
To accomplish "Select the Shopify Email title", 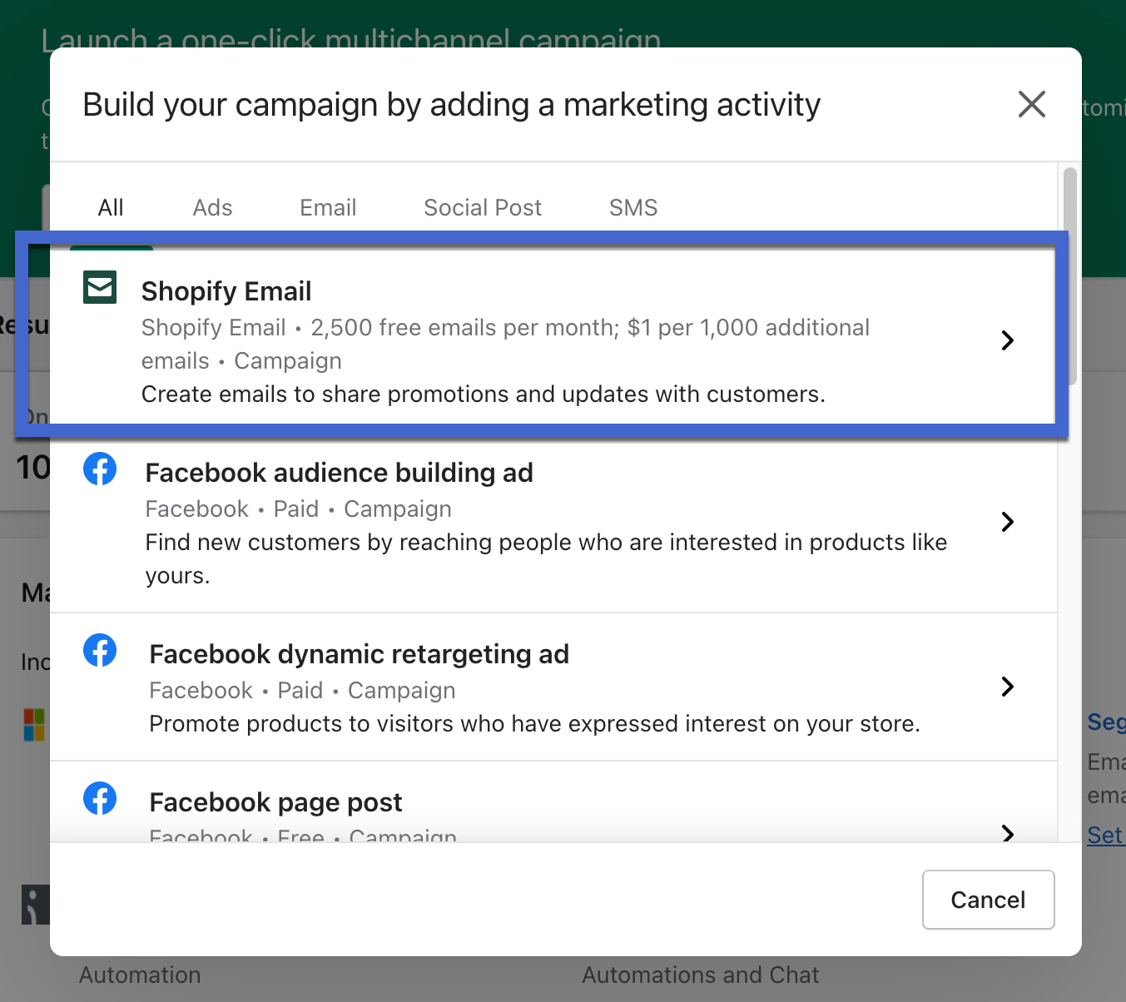I will click(x=226, y=292).
